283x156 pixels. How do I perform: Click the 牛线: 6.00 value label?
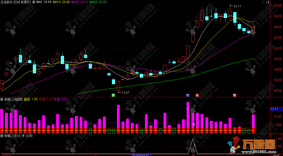(61, 99)
